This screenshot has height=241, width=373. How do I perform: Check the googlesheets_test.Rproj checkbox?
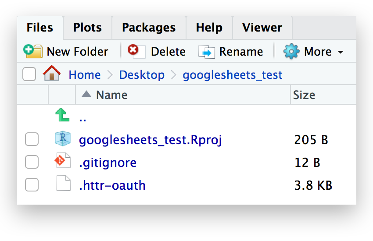tap(32, 140)
